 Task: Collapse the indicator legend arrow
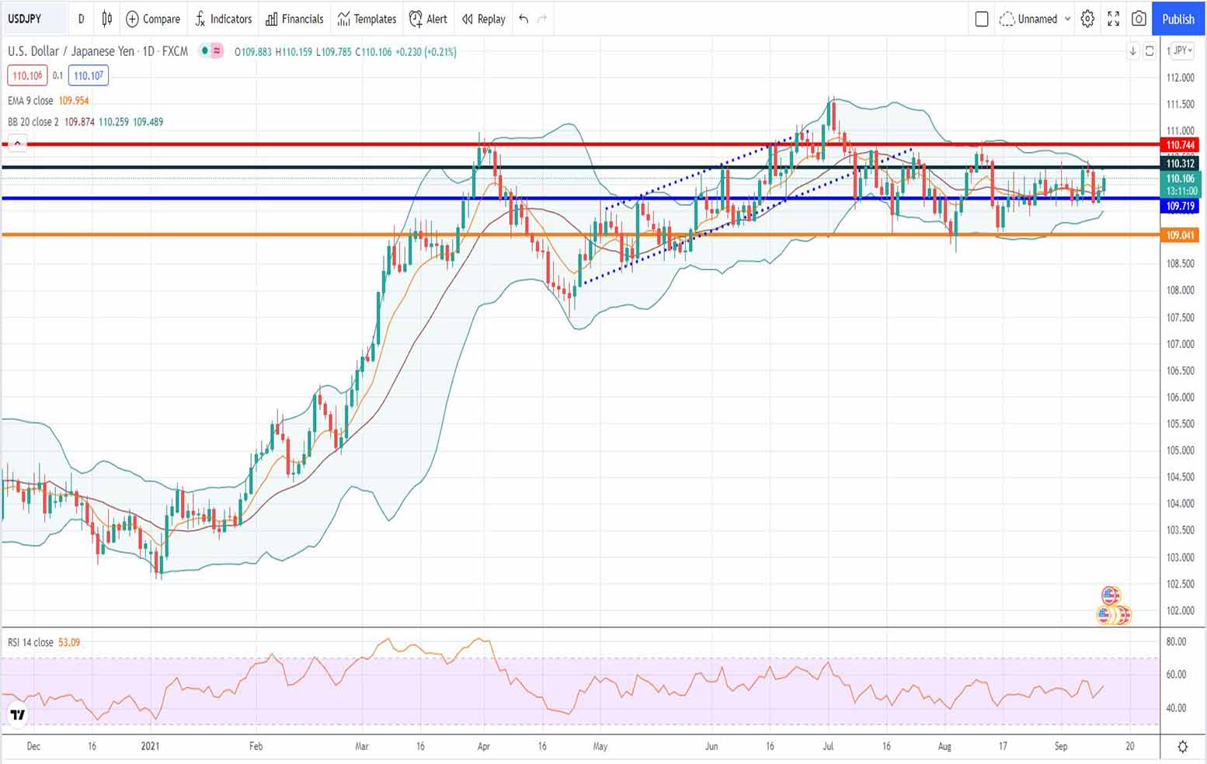point(17,143)
